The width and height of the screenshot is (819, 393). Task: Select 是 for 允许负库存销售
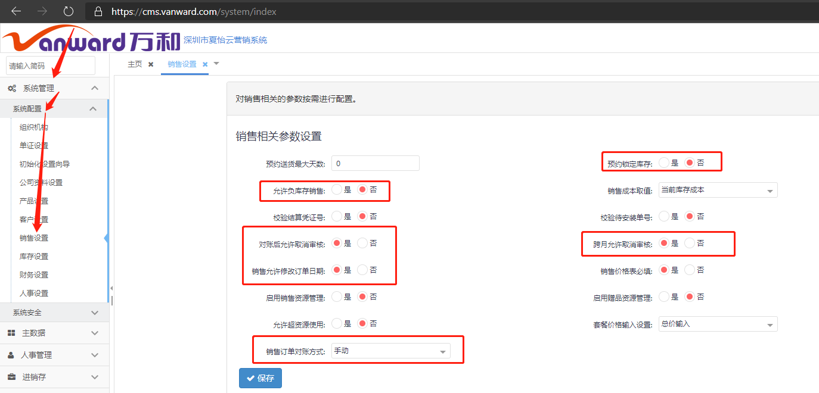point(337,190)
